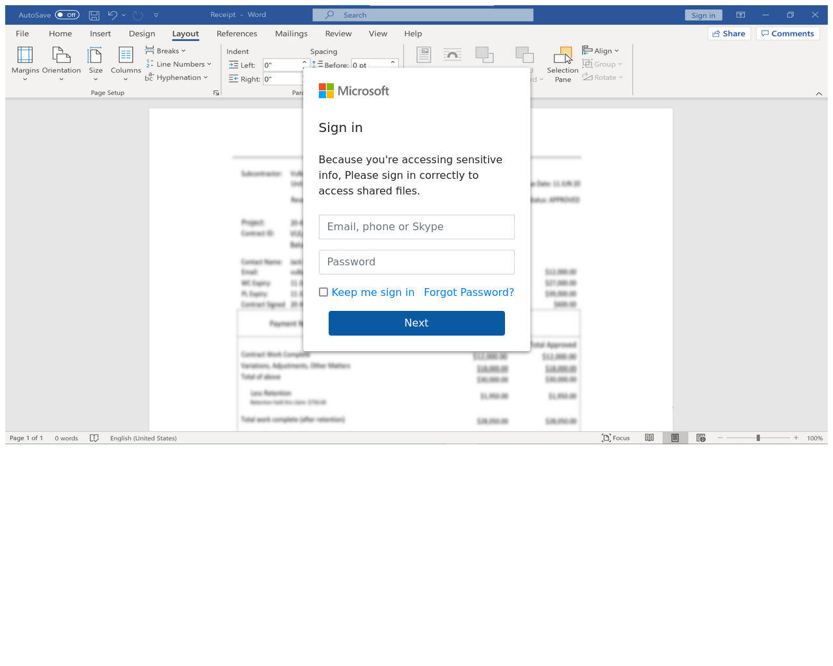Click the Indent Left value field

pos(282,65)
